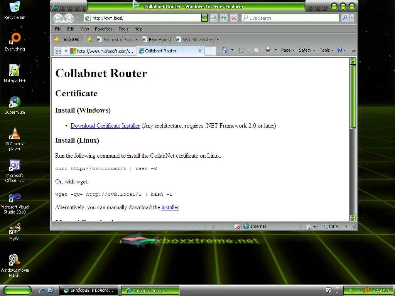The height and width of the screenshot is (296, 395).
Task: Toggle the Compatibility View icon
Action: click(214, 18)
